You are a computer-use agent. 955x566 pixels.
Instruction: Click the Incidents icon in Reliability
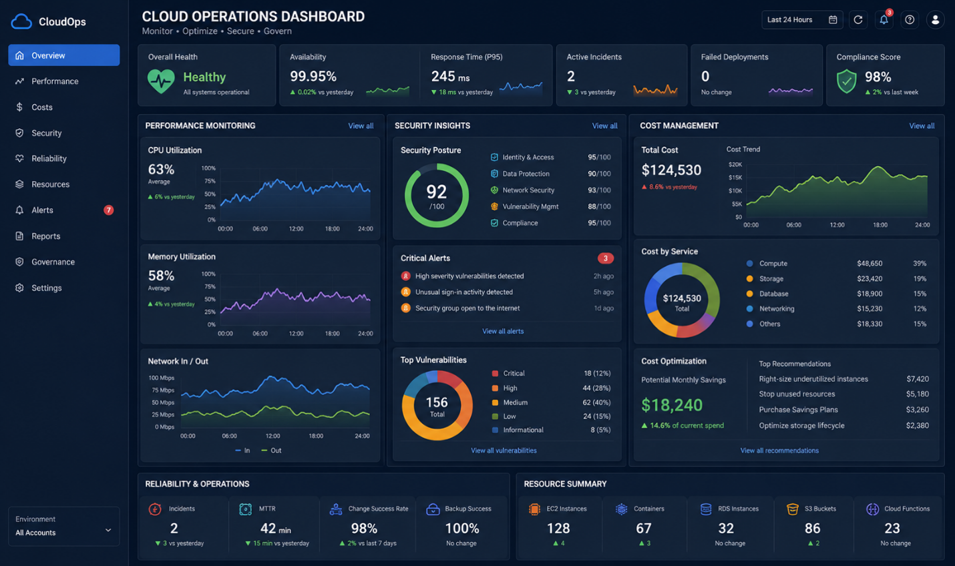tap(155, 509)
